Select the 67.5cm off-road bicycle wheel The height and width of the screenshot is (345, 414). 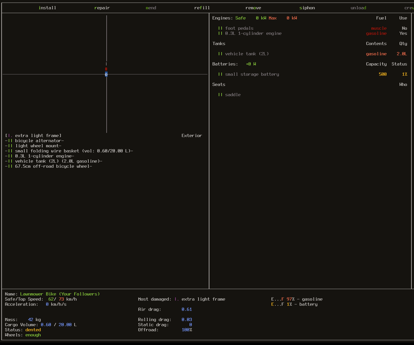coord(49,166)
